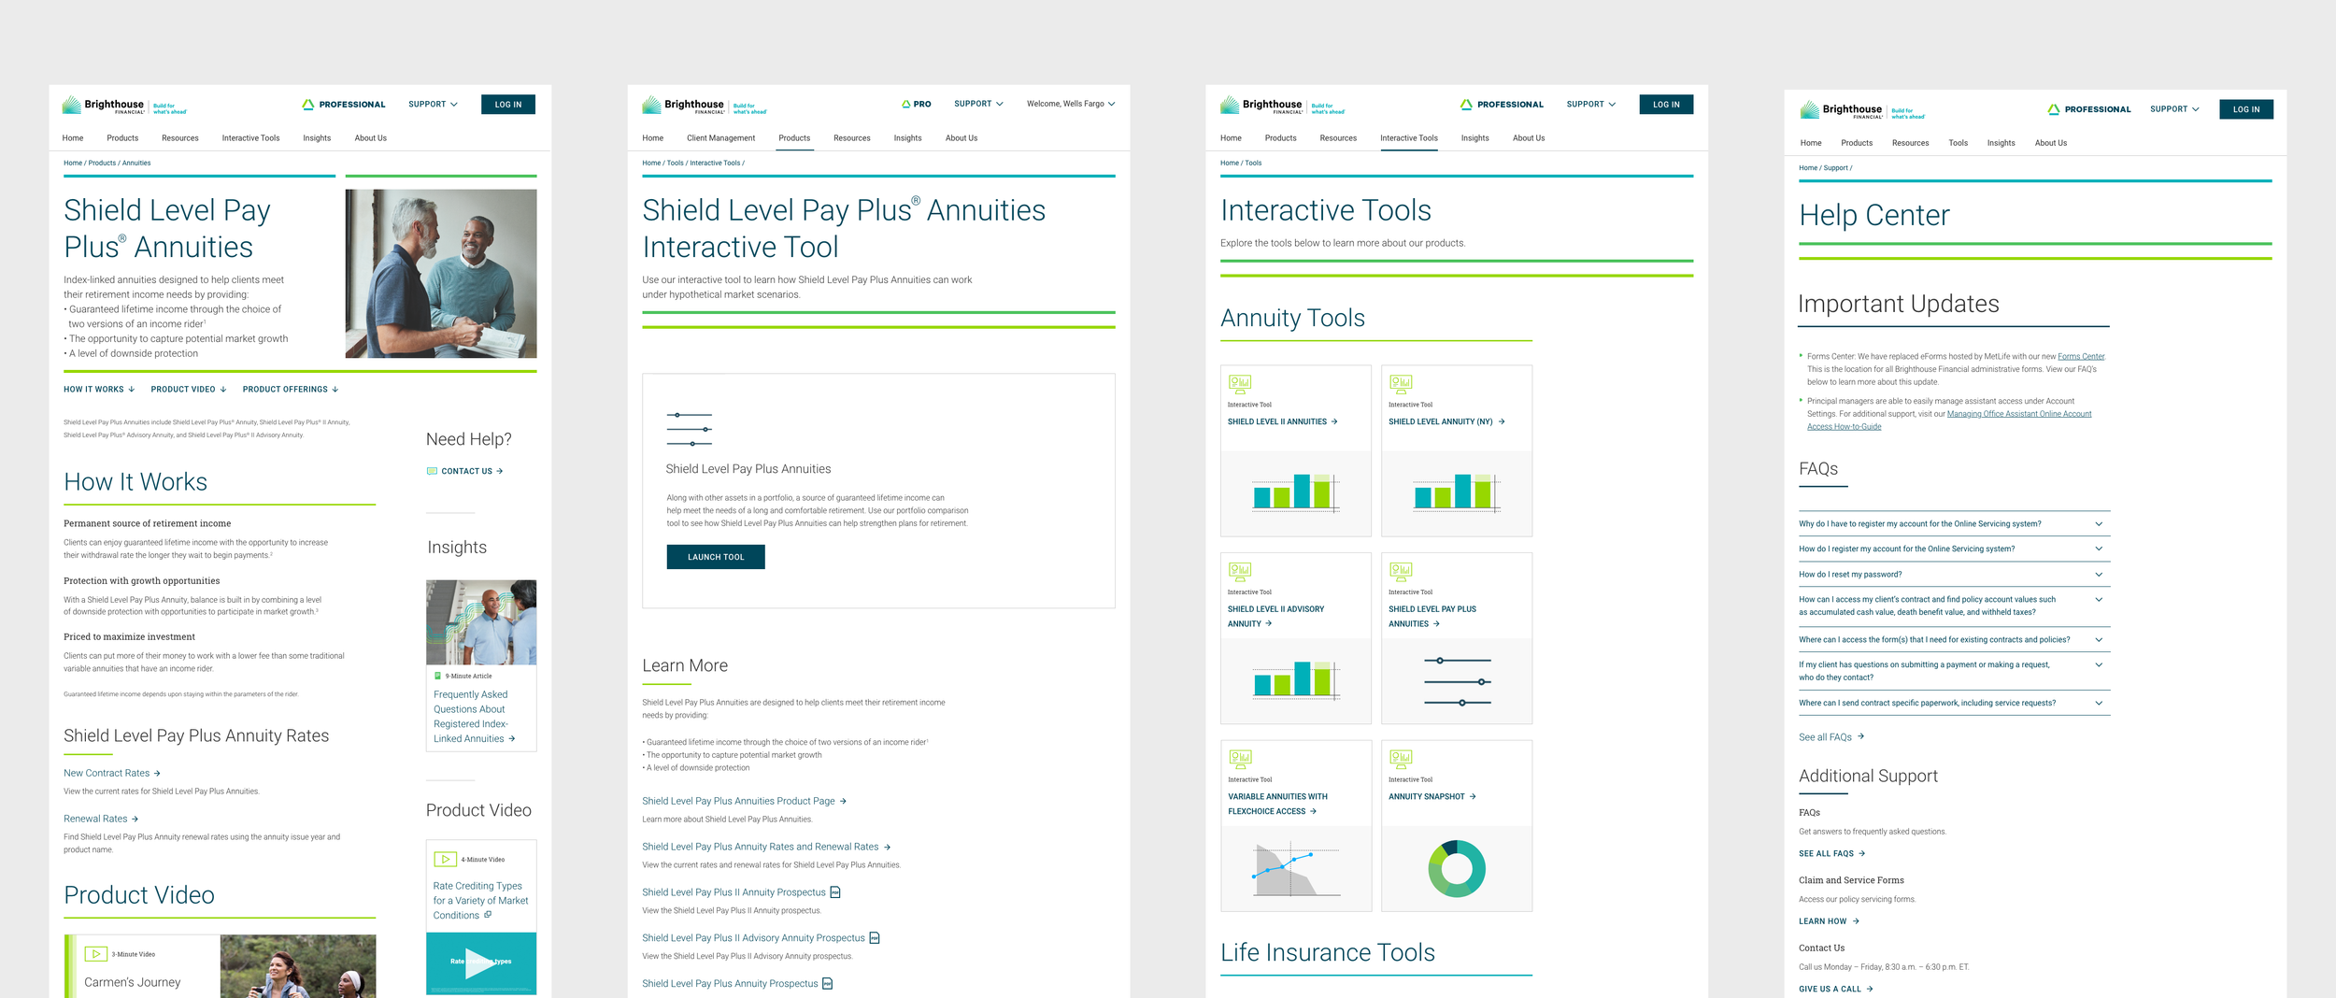The image size is (2336, 998).
Task: Open Support dropdown in first page header
Action: pyautogui.click(x=433, y=105)
